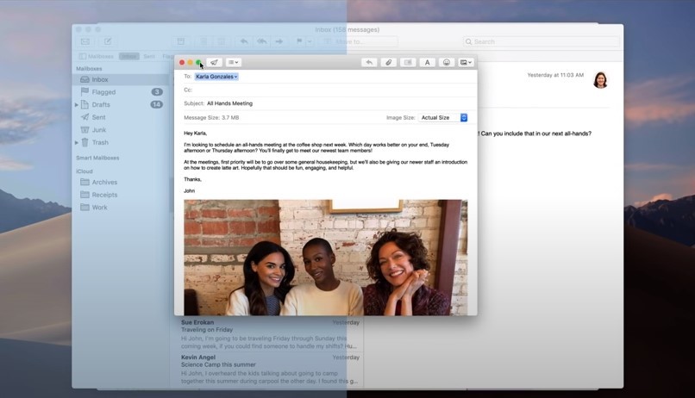Click the Flagged badge showing 3
The width and height of the screenshot is (695, 398).
[x=157, y=92]
